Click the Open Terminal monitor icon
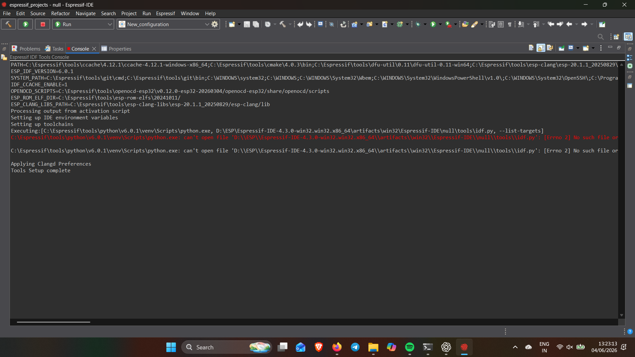The image size is (635, 357). 320,24
